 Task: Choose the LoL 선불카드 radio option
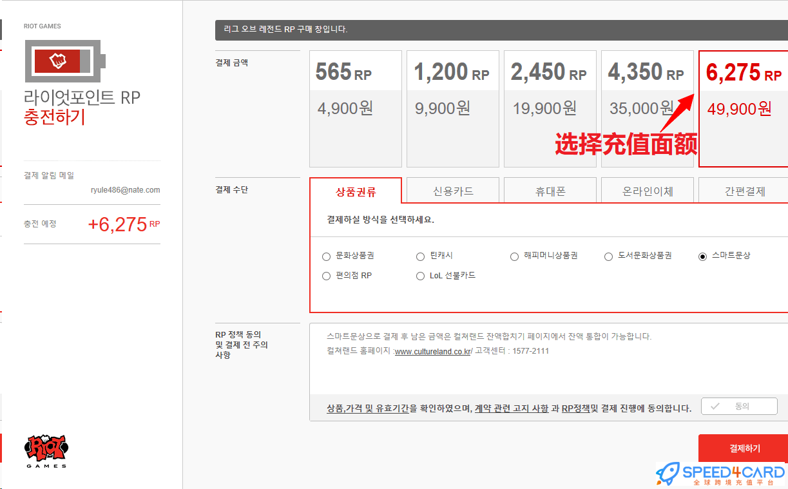(420, 276)
